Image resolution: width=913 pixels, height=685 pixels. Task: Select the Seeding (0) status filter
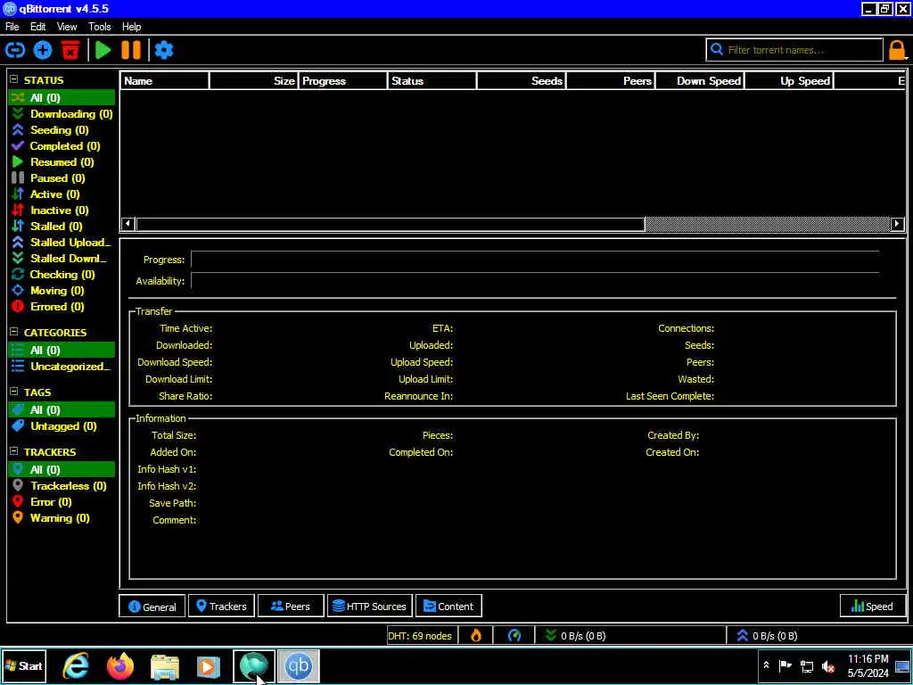(62, 130)
